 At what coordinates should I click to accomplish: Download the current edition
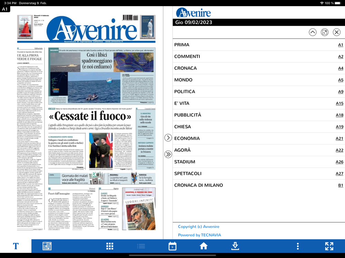(x=235, y=246)
